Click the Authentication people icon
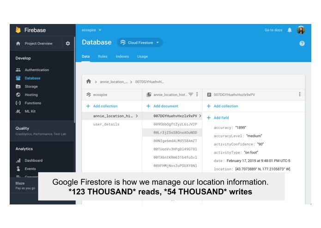The image size is (321, 228). pyautogui.click(x=18, y=70)
